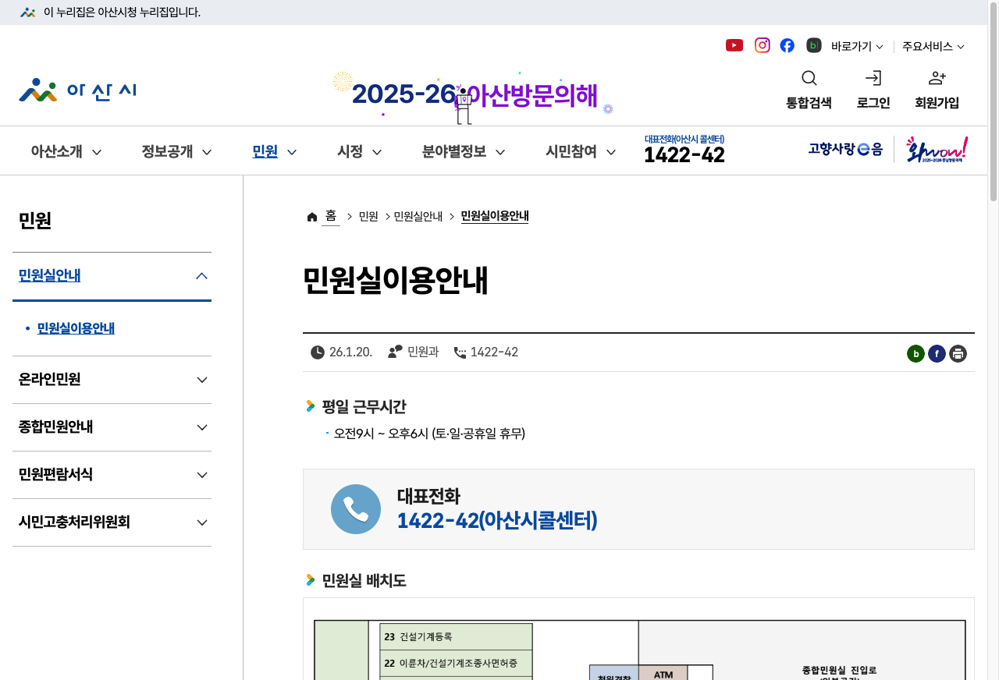Open the 주요서비스 dropdown
The image size is (999, 680).
pyautogui.click(x=933, y=47)
